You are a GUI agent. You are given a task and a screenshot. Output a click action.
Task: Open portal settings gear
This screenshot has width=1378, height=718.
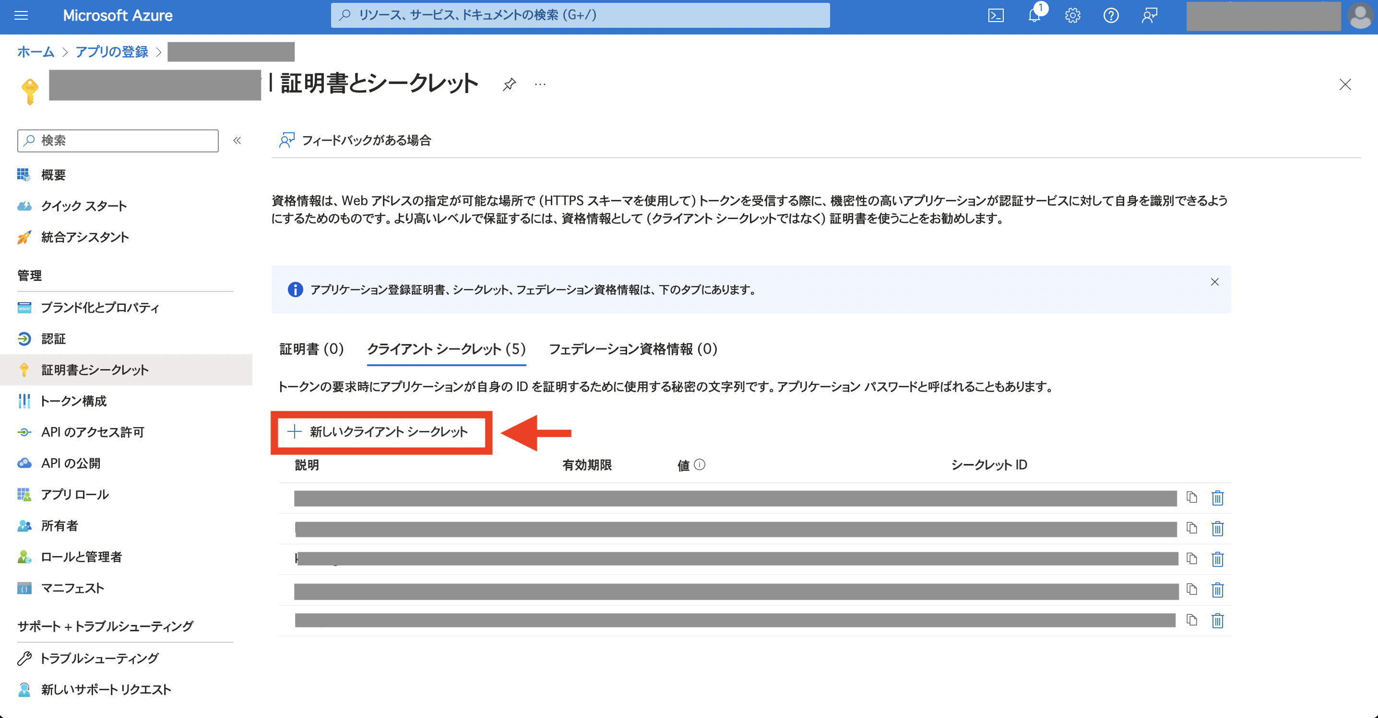[x=1072, y=15]
